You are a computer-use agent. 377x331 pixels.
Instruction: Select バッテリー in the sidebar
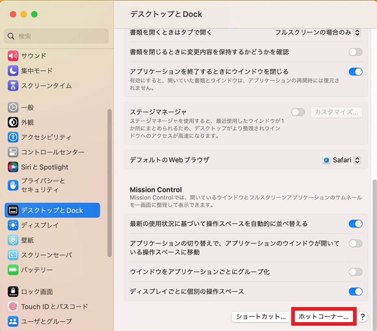[x=52, y=270]
